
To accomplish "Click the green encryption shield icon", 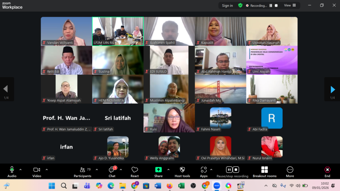I will coord(240,5).
